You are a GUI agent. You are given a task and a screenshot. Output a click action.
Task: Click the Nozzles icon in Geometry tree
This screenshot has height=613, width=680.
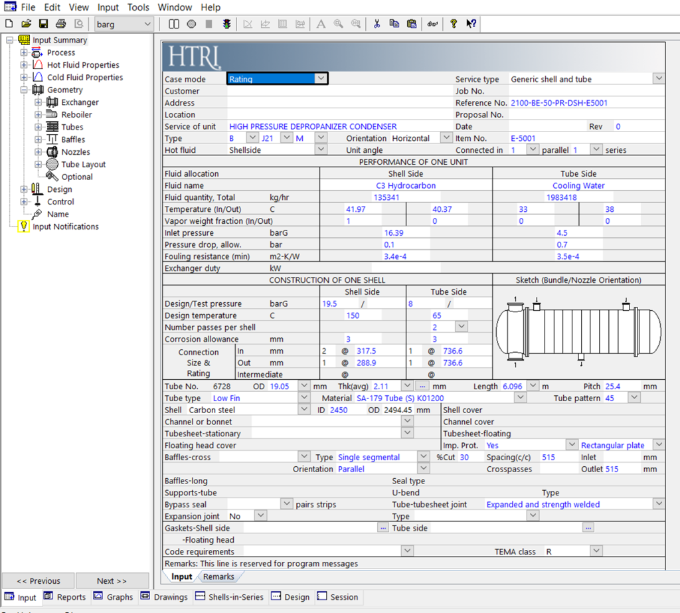point(52,152)
